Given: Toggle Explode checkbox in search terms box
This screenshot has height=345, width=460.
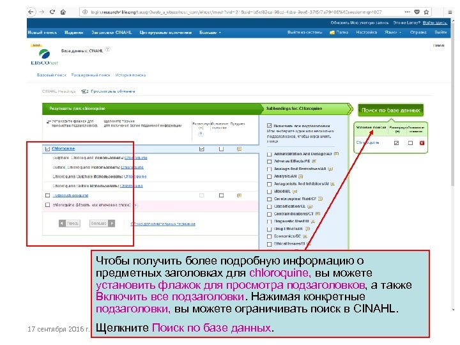Looking at the screenshot, I should click(396, 143).
